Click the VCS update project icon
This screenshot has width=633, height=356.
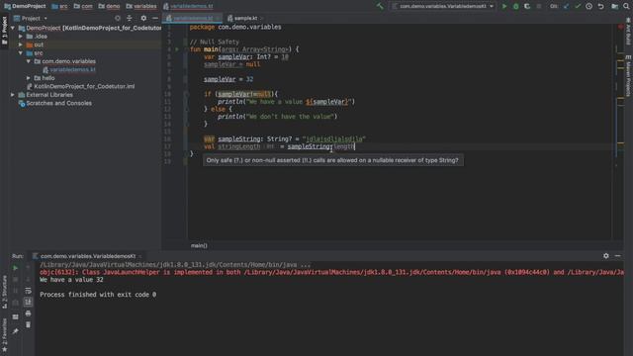click(566, 6)
